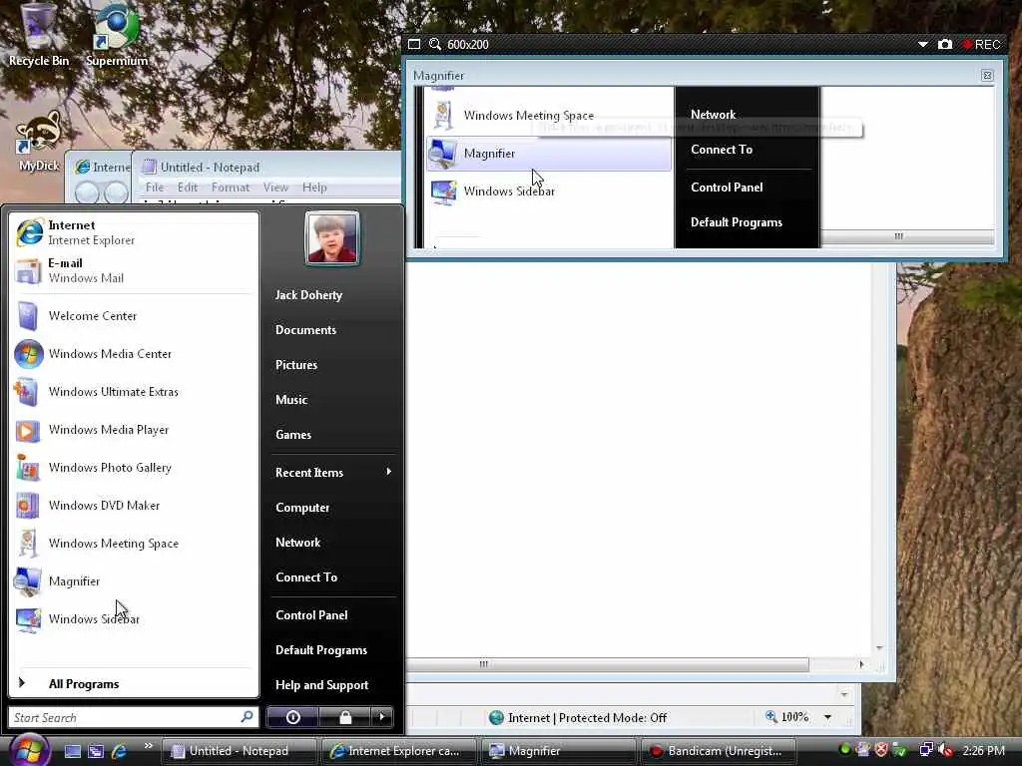Switch to Untitled - Notepad taskbar button
The width and height of the screenshot is (1022, 766).
pos(239,751)
